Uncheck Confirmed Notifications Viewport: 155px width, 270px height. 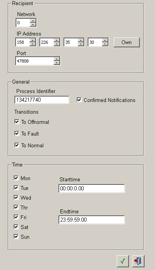pyautogui.click(x=79, y=100)
